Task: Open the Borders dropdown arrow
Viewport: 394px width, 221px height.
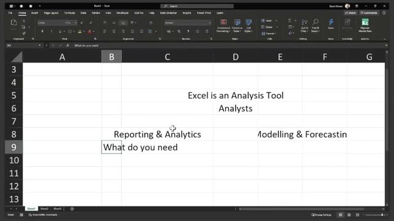Action: (x=74, y=31)
